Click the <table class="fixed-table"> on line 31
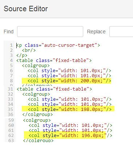The image size is (133, 149). pyautogui.click(x=55, y=89)
